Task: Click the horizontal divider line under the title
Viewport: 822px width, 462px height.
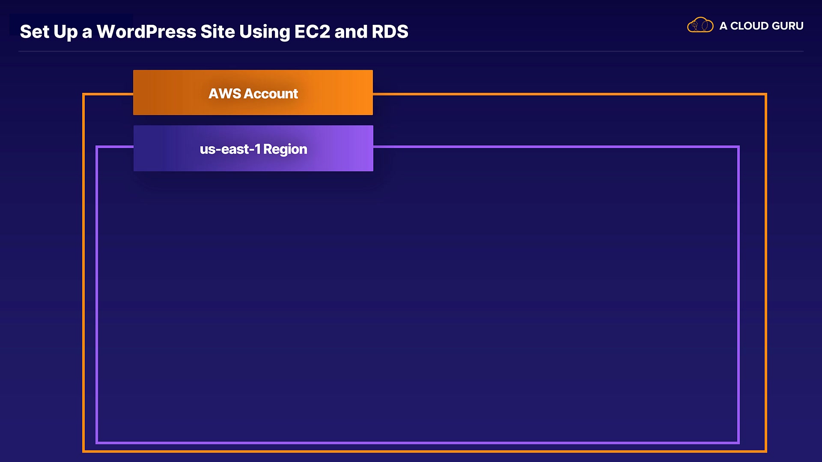Action: pos(411,51)
